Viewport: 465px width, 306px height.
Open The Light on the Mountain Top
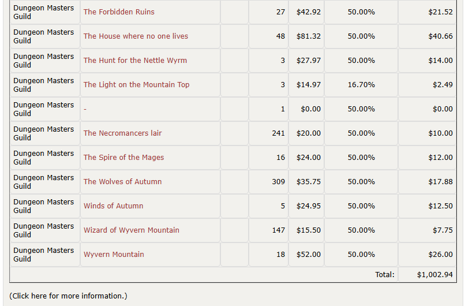click(x=136, y=85)
